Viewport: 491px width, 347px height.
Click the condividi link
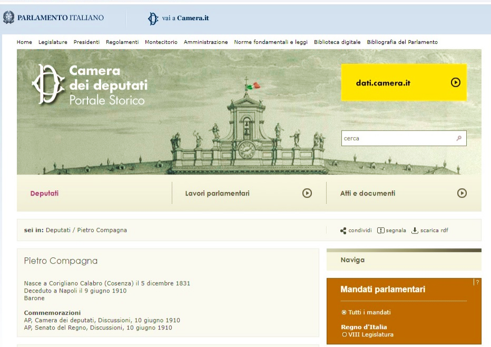[x=360, y=230]
